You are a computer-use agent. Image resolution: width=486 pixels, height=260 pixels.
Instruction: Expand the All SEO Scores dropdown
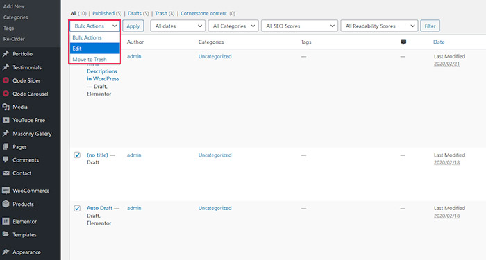[x=299, y=26]
